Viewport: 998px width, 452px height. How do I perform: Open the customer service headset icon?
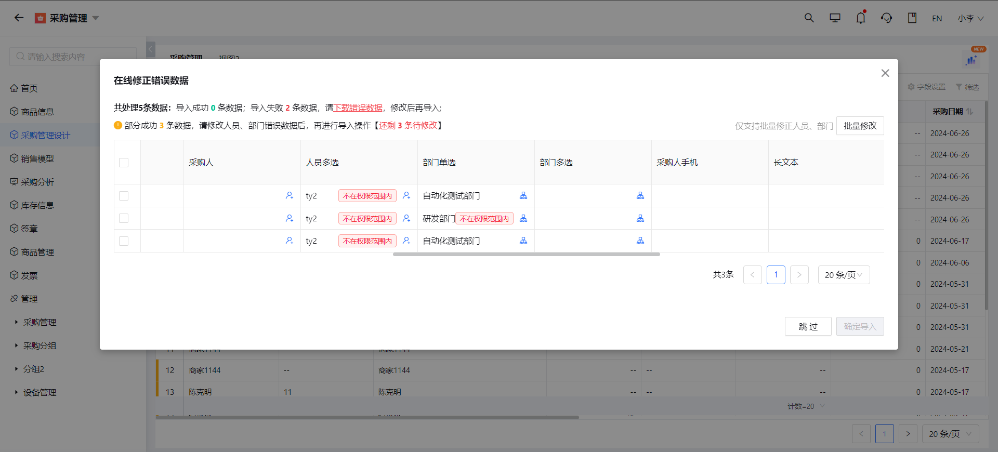pos(886,18)
